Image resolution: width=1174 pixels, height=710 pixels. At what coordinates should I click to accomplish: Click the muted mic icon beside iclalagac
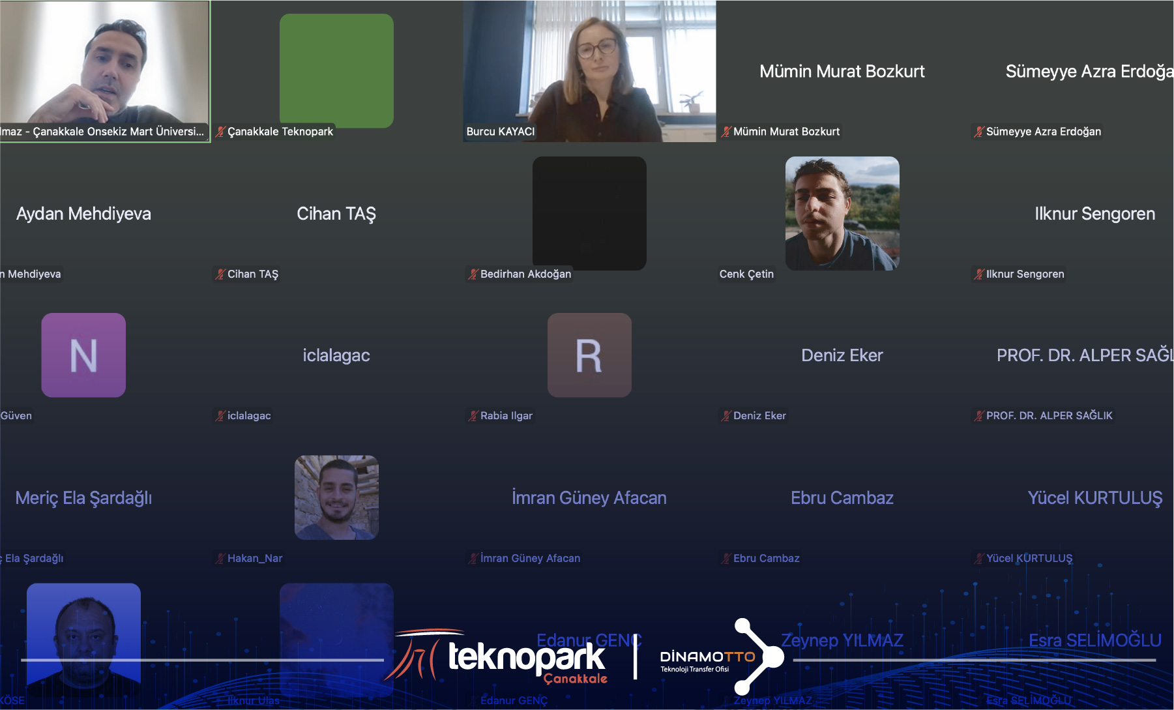tap(220, 416)
